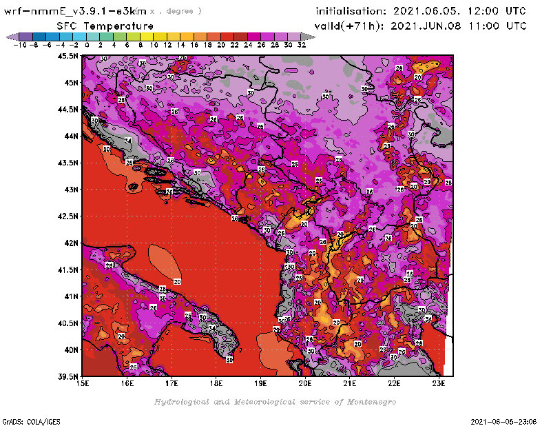This screenshot has width=551, height=426.
Task: Click the 40N latitude axis label
Action: coord(71,350)
